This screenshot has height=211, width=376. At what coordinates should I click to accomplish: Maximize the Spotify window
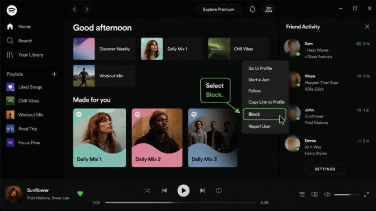(355, 9)
